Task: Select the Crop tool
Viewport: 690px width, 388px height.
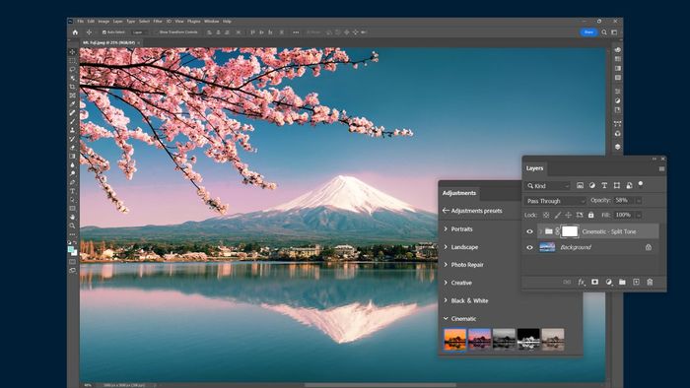Action: coord(73,87)
